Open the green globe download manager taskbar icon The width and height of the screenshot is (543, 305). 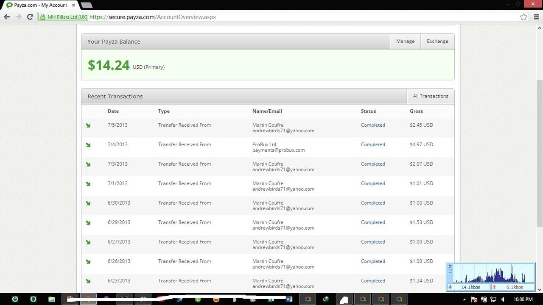(x=326, y=299)
